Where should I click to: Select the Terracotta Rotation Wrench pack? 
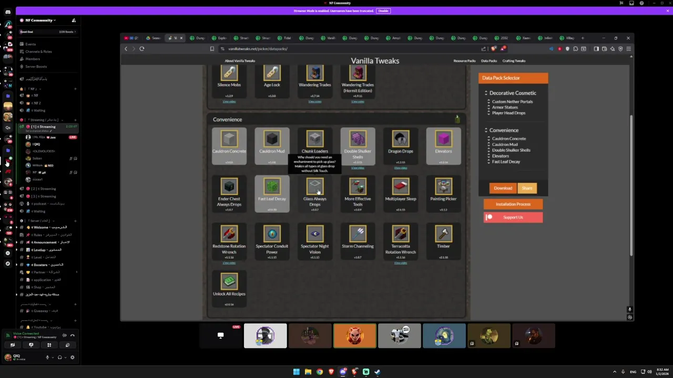(401, 241)
